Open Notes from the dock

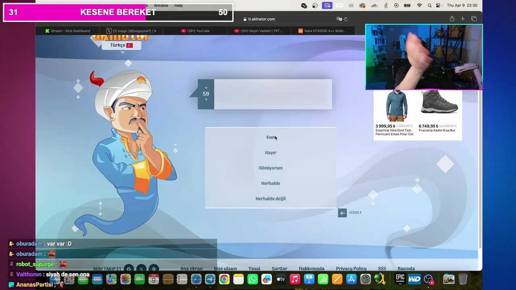(x=239, y=279)
